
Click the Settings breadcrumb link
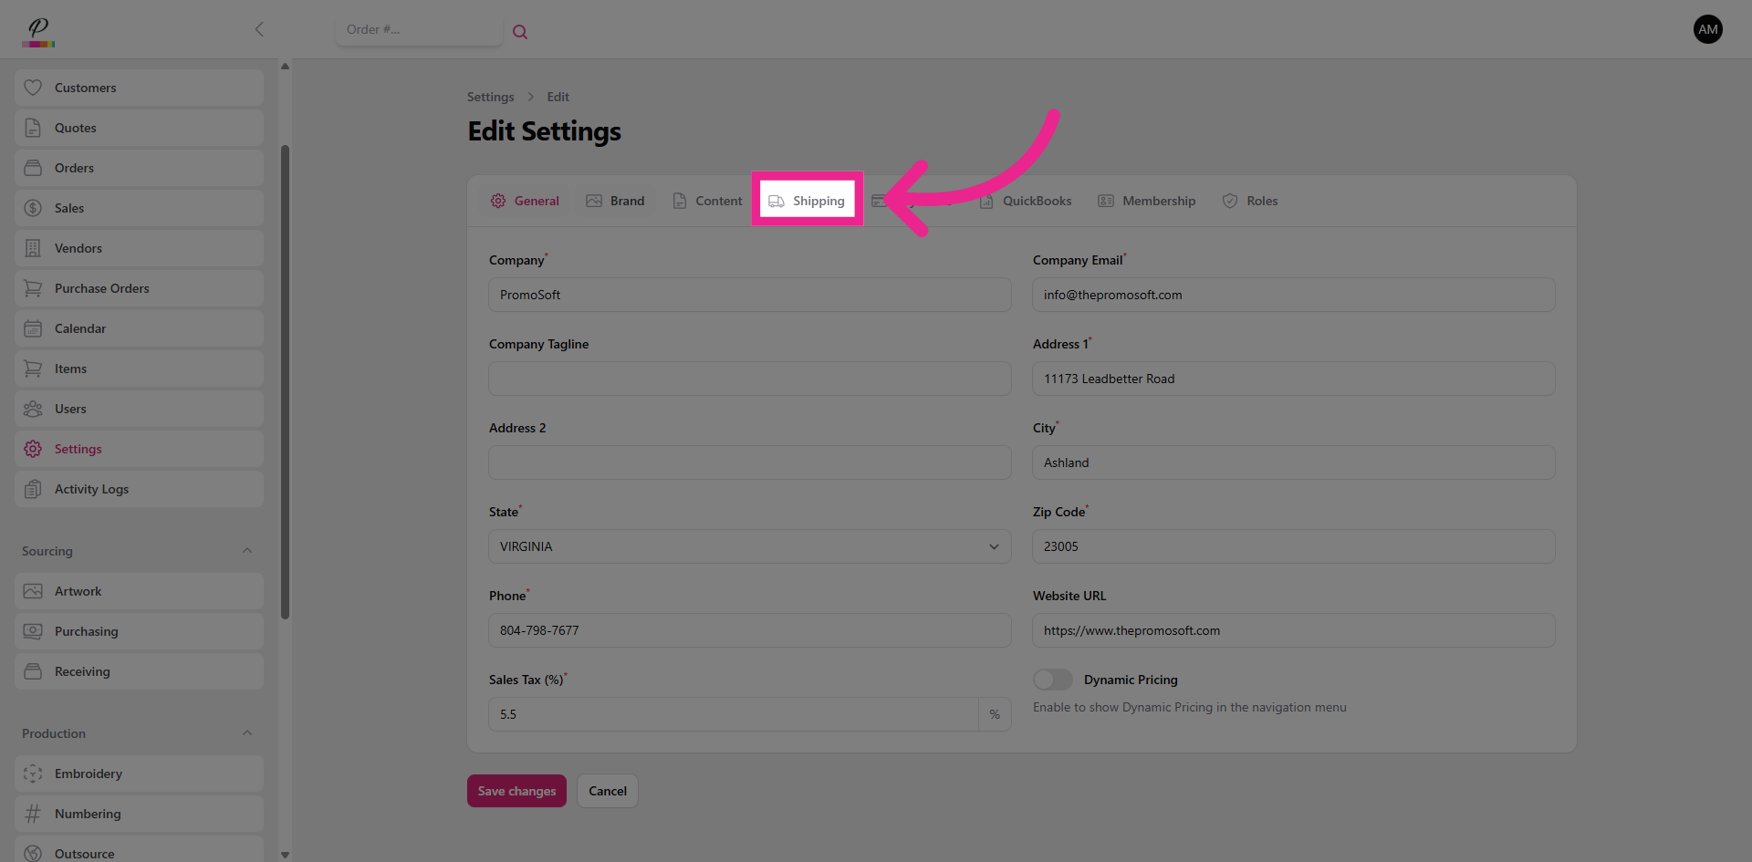coord(490,97)
